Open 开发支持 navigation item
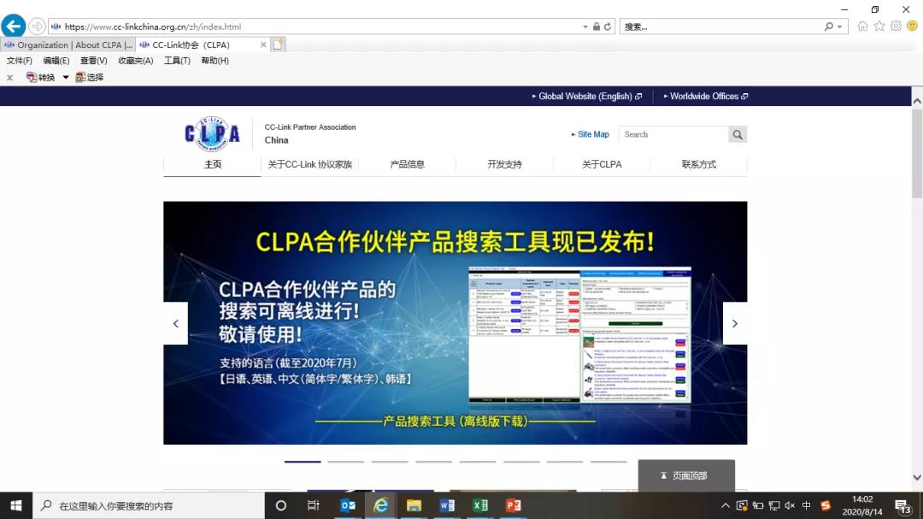 [x=504, y=164]
